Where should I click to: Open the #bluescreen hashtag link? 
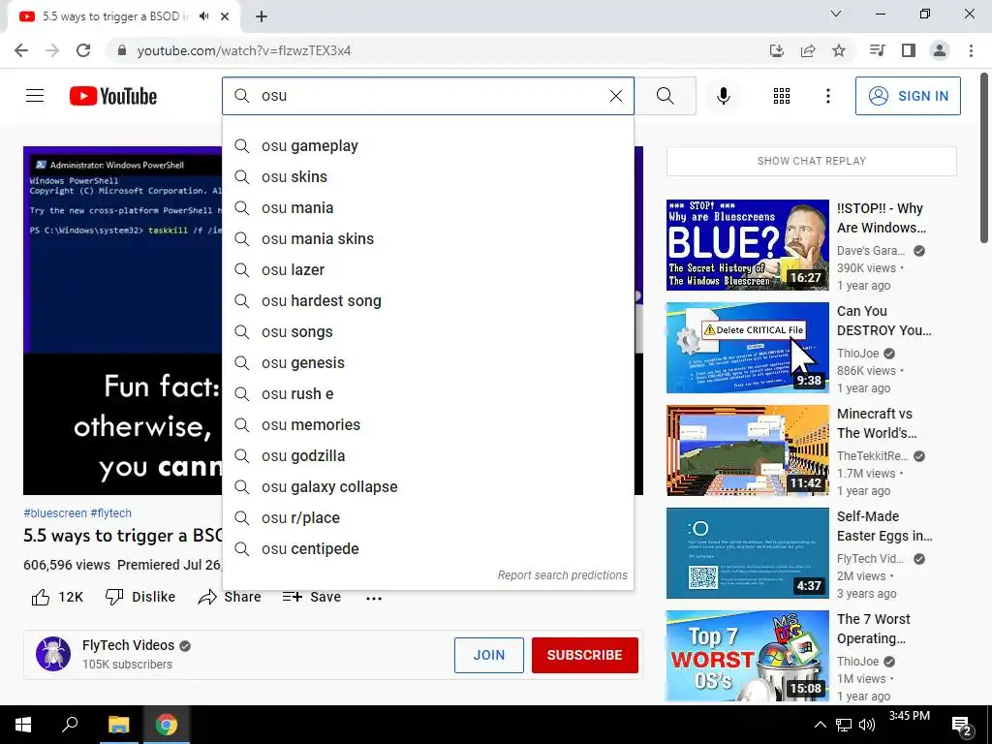click(x=55, y=513)
